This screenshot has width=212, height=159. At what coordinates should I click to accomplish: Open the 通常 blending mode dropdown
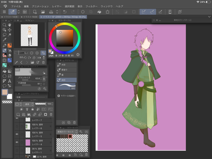point(28,104)
